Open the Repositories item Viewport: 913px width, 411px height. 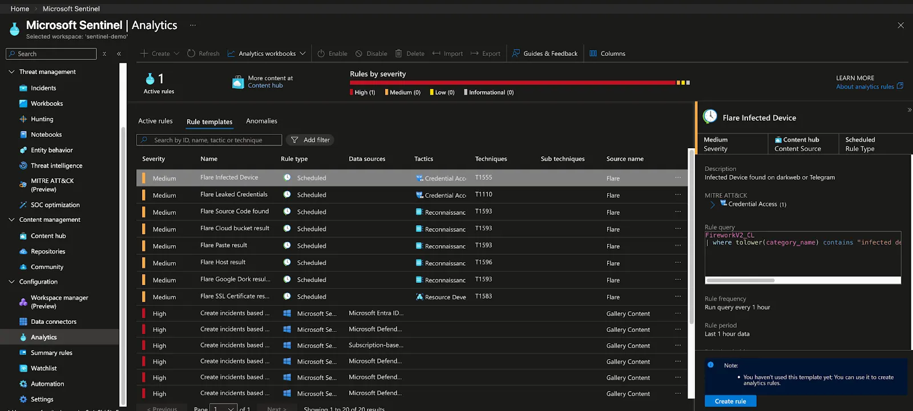pos(48,251)
